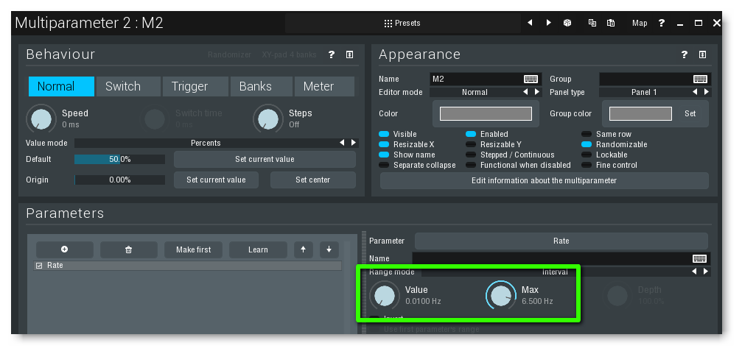The image size is (742, 354).
Task: Click Panel type previous arrow
Action: 695,92
